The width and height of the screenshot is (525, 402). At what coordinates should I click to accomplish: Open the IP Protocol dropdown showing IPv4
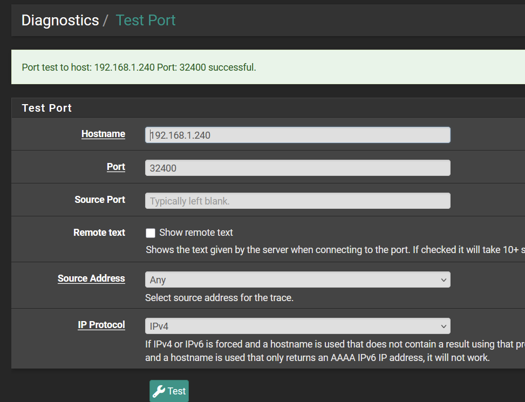tap(297, 326)
